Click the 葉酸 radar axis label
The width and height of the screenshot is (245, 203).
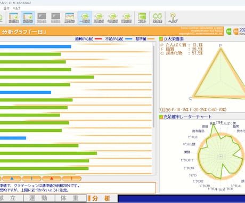[x=187, y=152]
